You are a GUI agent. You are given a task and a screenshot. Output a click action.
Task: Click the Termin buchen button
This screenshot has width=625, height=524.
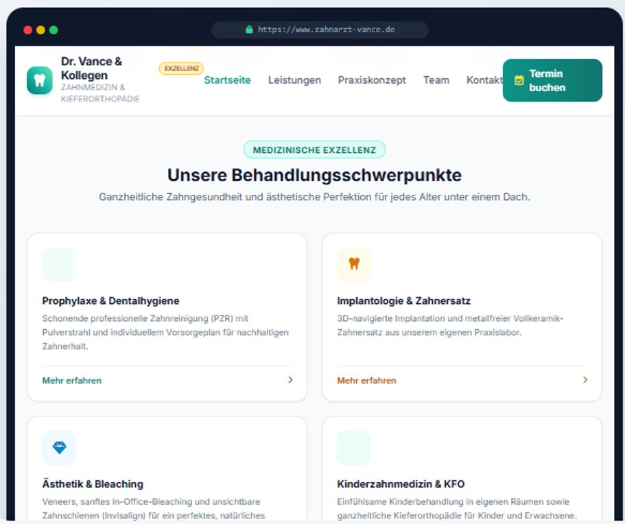[552, 80]
